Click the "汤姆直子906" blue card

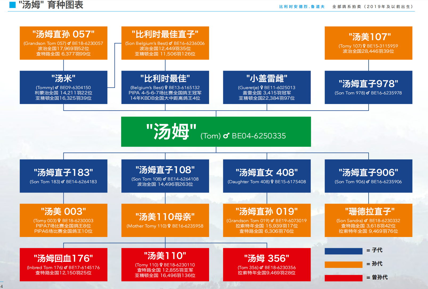pos(368,176)
